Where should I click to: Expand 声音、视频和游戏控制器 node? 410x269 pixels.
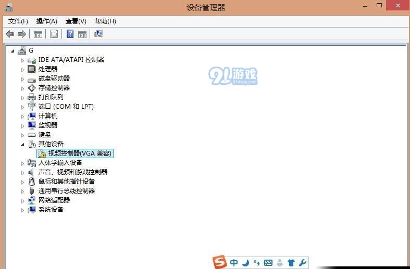pos(22,173)
